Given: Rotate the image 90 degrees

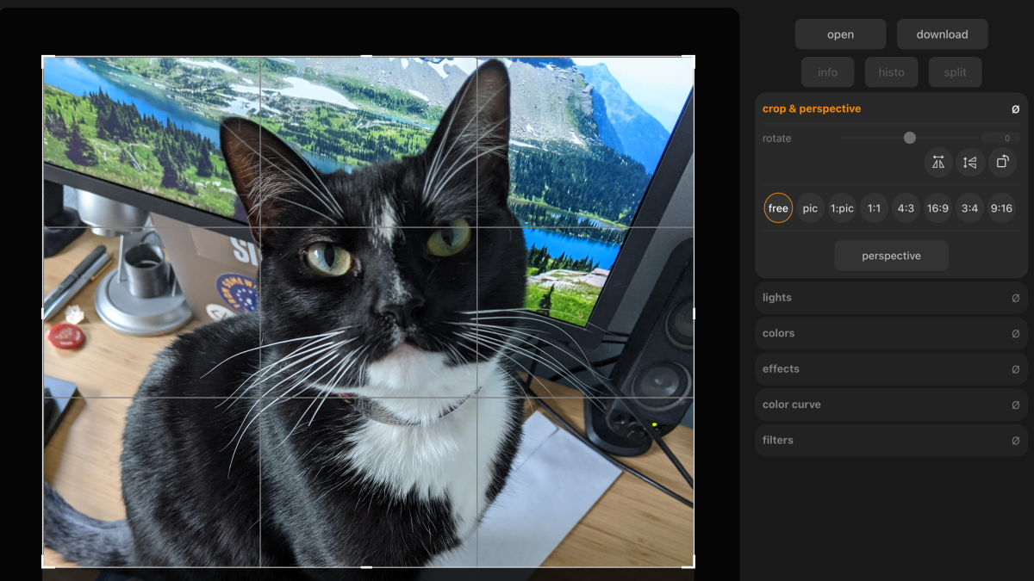Looking at the screenshot, I should [1002, 162].
